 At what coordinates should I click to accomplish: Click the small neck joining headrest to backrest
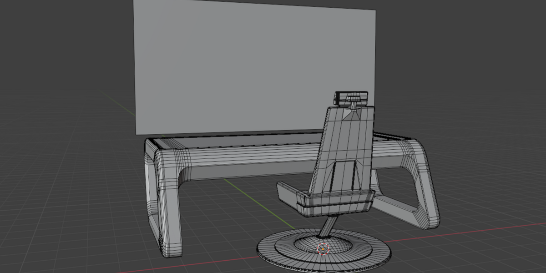353,105
